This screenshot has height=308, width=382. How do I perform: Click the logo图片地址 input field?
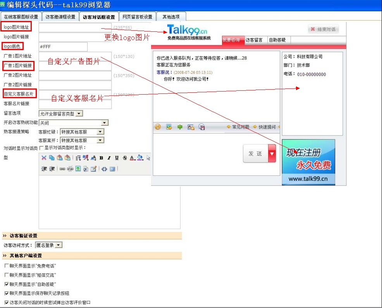[x=75, y=27]
